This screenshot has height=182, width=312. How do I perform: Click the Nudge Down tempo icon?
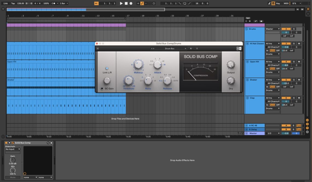27,3
